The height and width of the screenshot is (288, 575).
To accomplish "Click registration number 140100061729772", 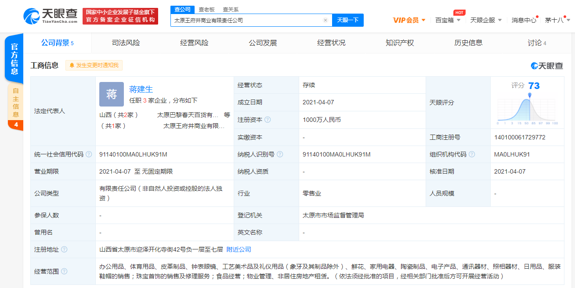I will tap(520, 137).
